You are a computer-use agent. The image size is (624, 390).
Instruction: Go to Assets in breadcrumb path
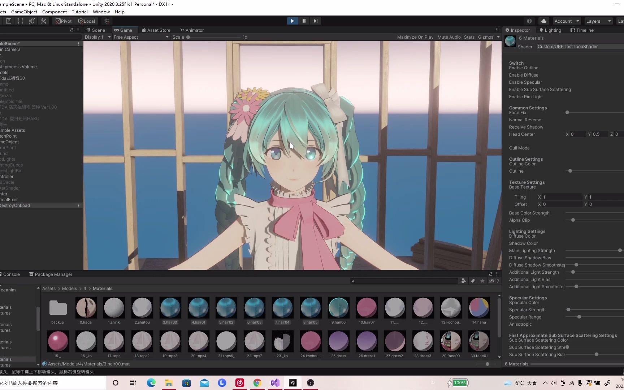49,289
